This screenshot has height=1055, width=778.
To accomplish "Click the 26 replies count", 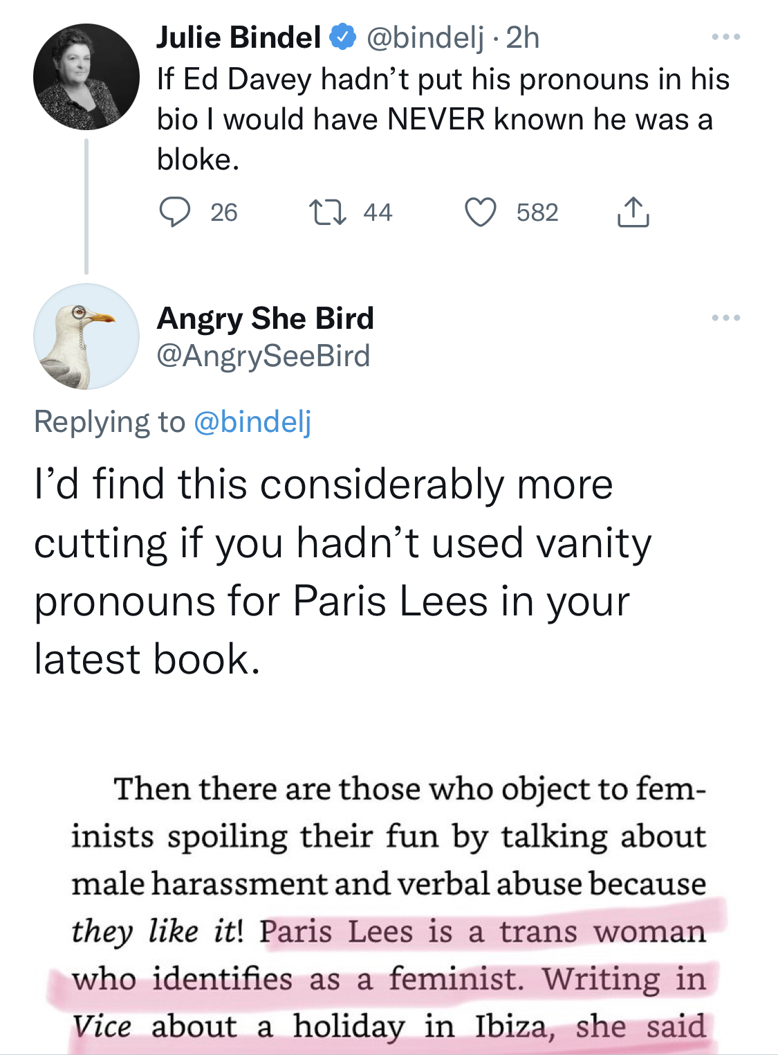I will click(x=223, y=212).
